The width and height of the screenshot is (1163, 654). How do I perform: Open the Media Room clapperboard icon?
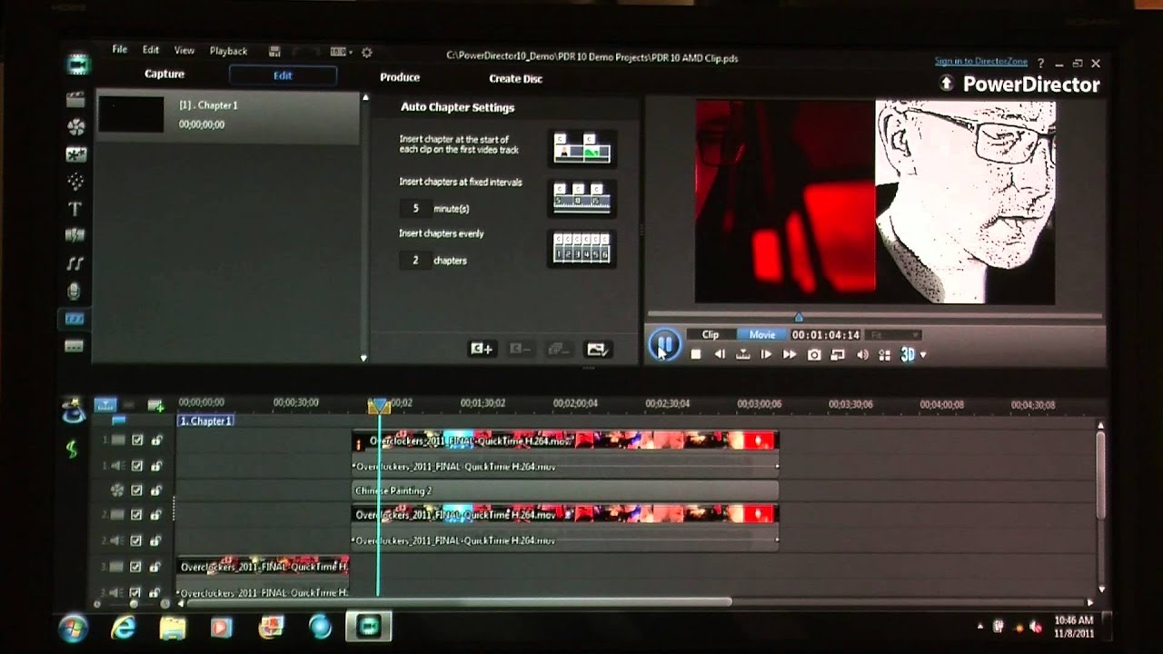point(75,99)
